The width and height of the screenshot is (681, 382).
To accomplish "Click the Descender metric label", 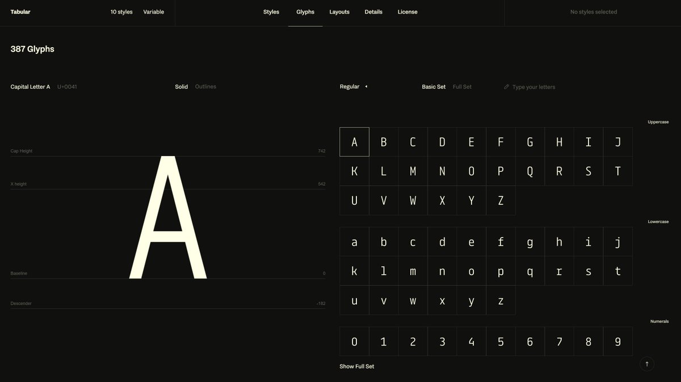I will click(21, 304).
